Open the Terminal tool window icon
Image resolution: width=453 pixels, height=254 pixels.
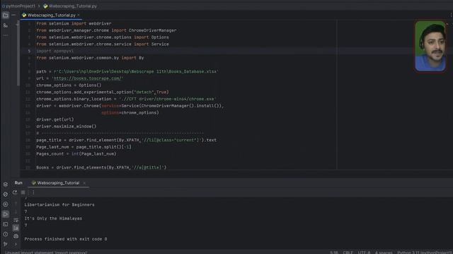[6, 224]
